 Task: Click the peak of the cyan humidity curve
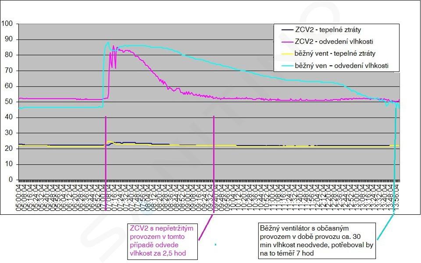click(108, 43)
